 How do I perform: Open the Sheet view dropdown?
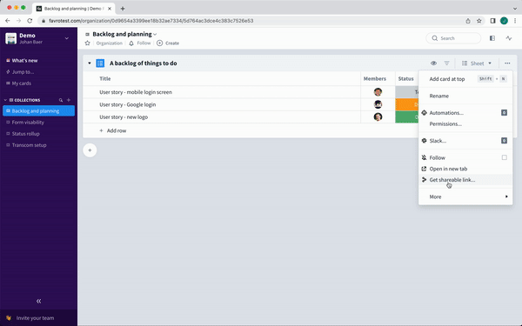477,63
